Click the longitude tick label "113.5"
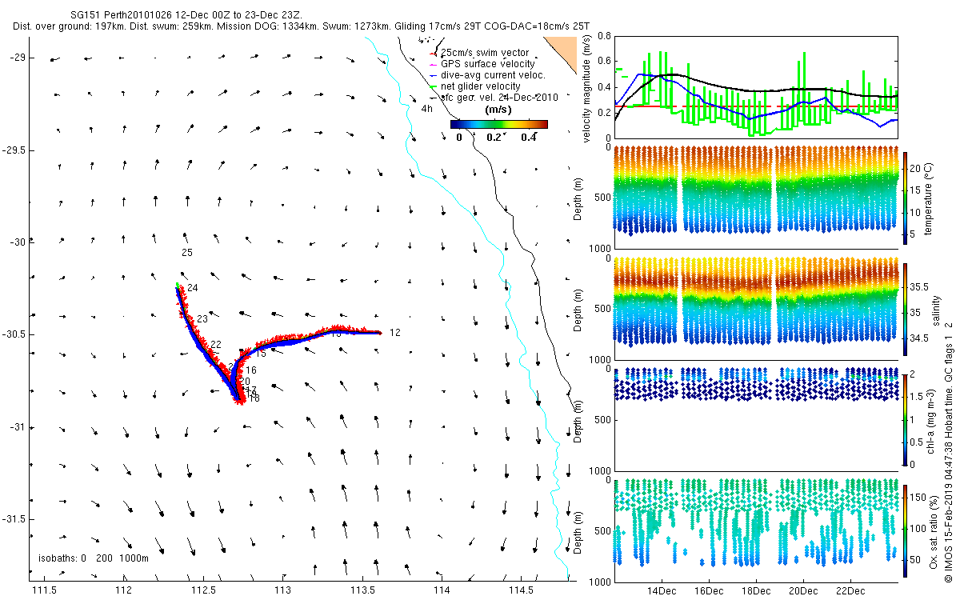This screenshot has width=960, height=600. click(x=362, y=590)
